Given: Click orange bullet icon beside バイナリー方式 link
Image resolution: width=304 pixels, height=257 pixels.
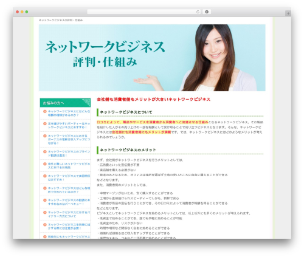Looking at the screenshot, I should click(x=45, y=213).
